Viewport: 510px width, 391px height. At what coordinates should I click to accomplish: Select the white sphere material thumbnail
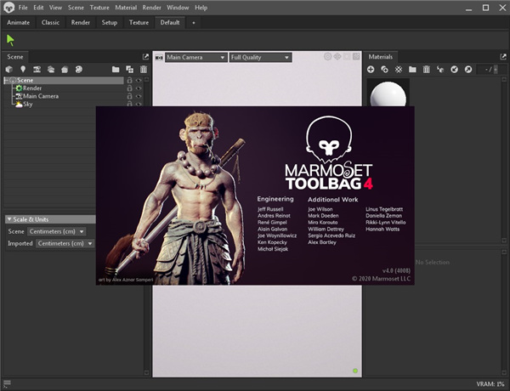pos(388,93)
